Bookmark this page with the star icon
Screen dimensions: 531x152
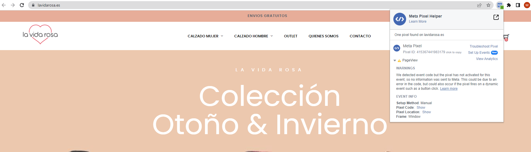488,5
